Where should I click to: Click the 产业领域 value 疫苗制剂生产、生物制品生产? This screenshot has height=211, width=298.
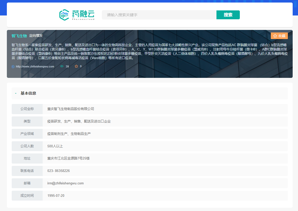[69, 134]
